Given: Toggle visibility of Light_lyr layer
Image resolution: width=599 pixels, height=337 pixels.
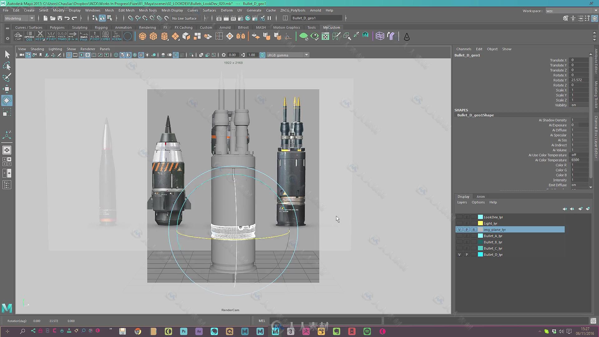Looking at the screenshot, I should [x=460, y=223].
